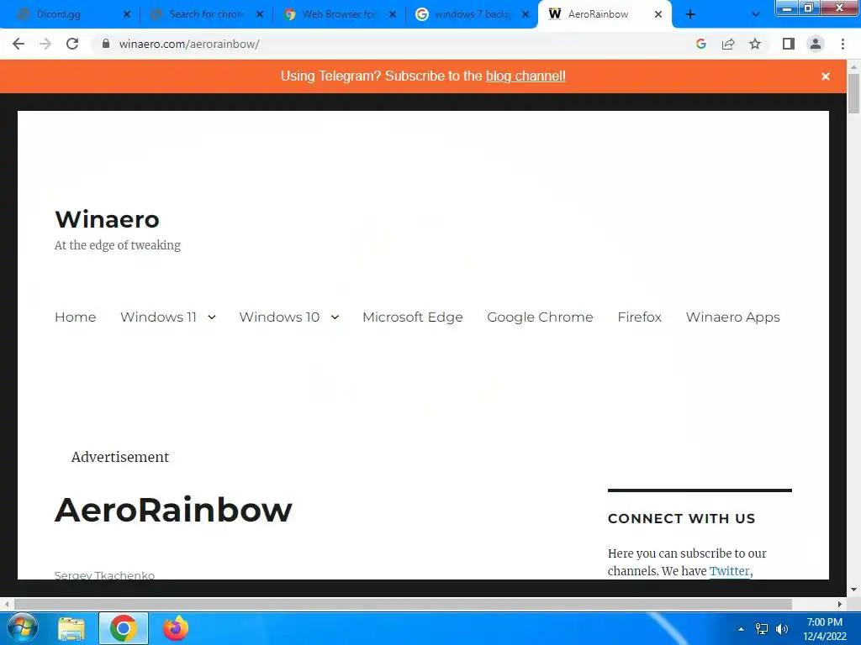861x645 pixels.
Task: Open the blog channel link
Action: pyautogui.click(x=526, y=76)
